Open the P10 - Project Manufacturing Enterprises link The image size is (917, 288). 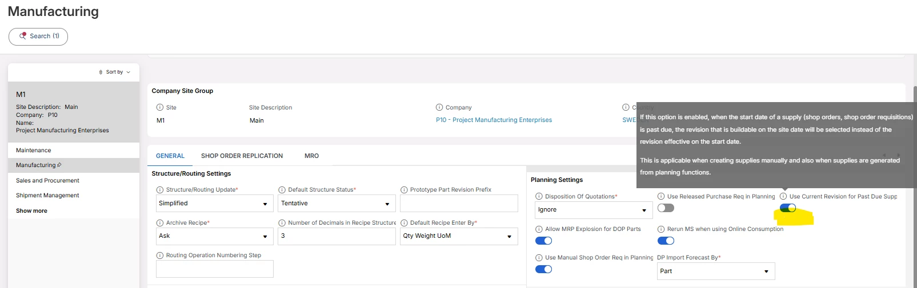pos(494,120)
